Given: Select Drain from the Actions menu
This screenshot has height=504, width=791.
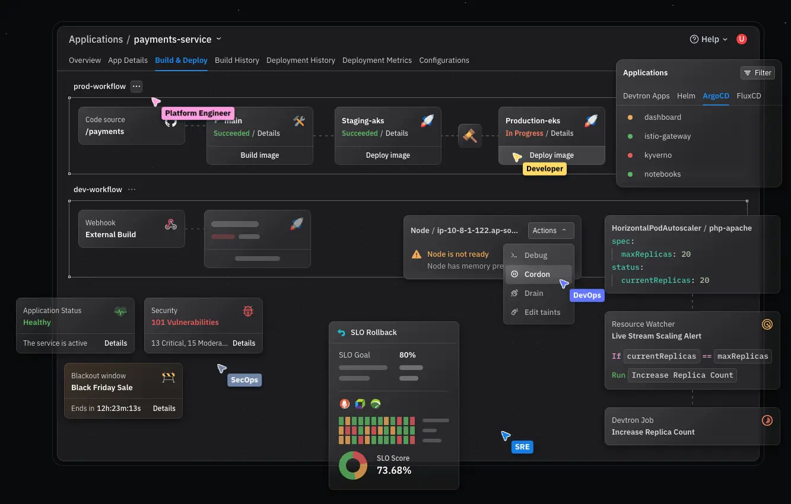Looking at the screenshot, I should [x=535, y=293].
